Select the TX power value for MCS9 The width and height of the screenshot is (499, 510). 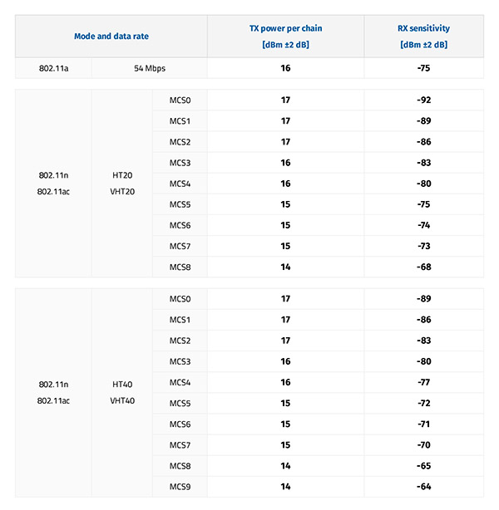pyautogui.click(x=285, y=486)
